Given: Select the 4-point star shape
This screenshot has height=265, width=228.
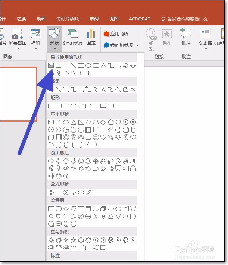Looking at the screenshot, I should pos(66,240).
